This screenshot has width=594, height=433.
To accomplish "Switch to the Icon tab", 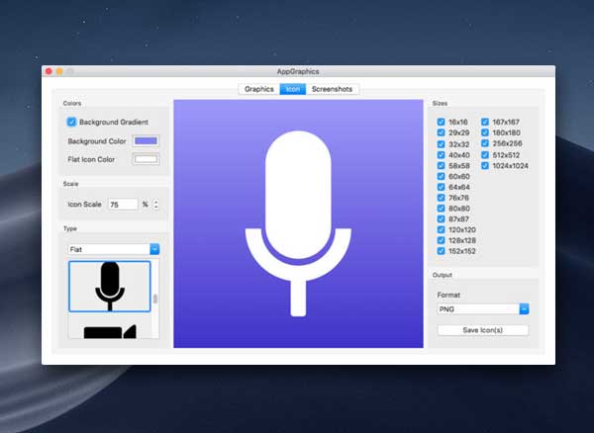I will pos(292,89).
